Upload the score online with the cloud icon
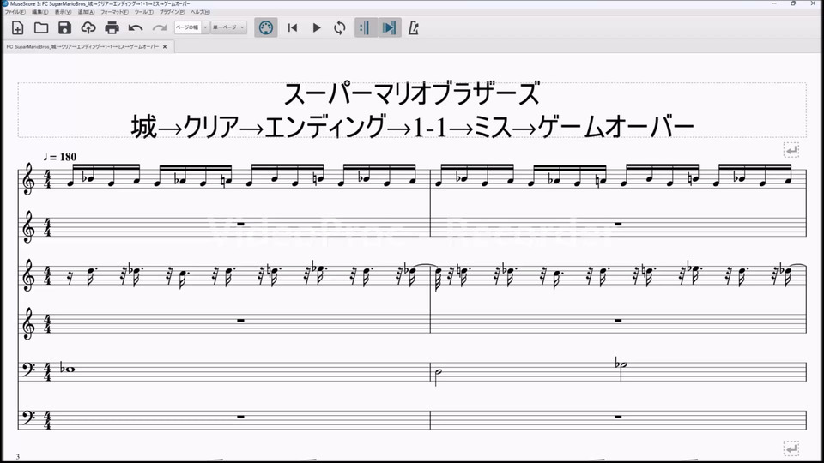 (88, 27)
